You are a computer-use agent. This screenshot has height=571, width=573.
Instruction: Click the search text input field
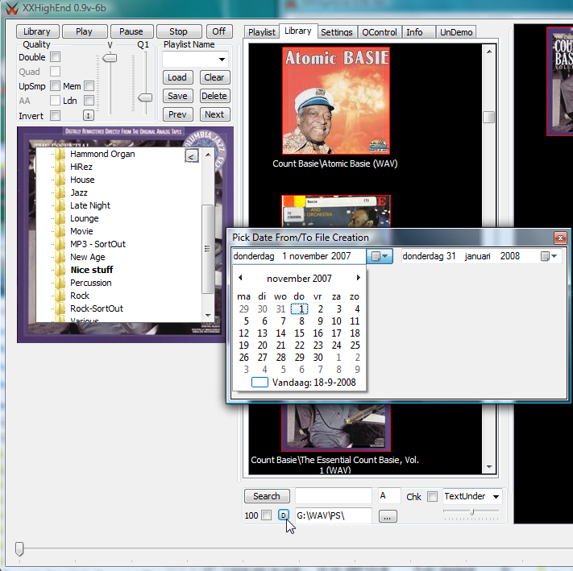coord(334,496)
